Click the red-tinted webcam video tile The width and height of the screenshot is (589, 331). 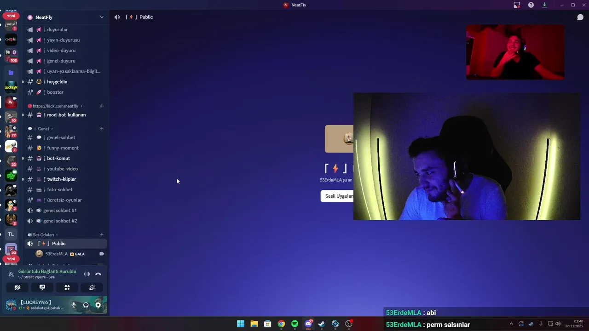[x=515, y=52]
